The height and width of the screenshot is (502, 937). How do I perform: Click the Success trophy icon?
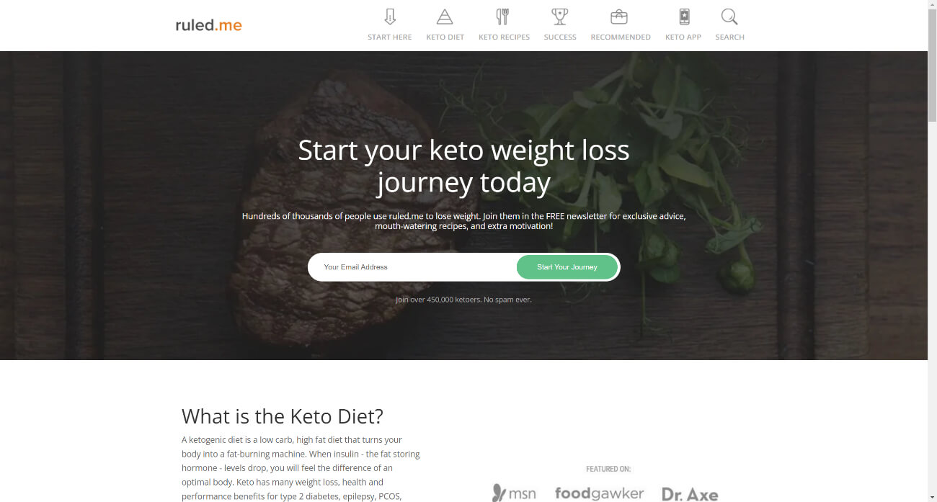(x=559, y=17)
